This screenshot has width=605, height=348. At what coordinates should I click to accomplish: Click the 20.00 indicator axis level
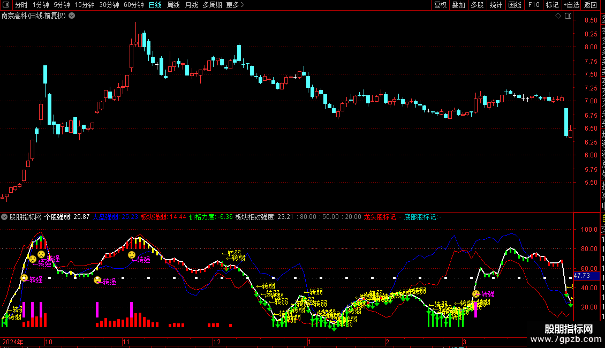pyautogui.click(x=589, y=307)
